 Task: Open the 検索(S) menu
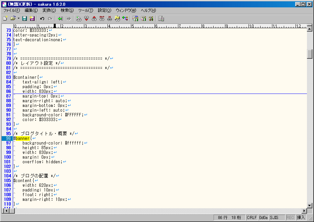pyautogui.click(x=67, y=10)
